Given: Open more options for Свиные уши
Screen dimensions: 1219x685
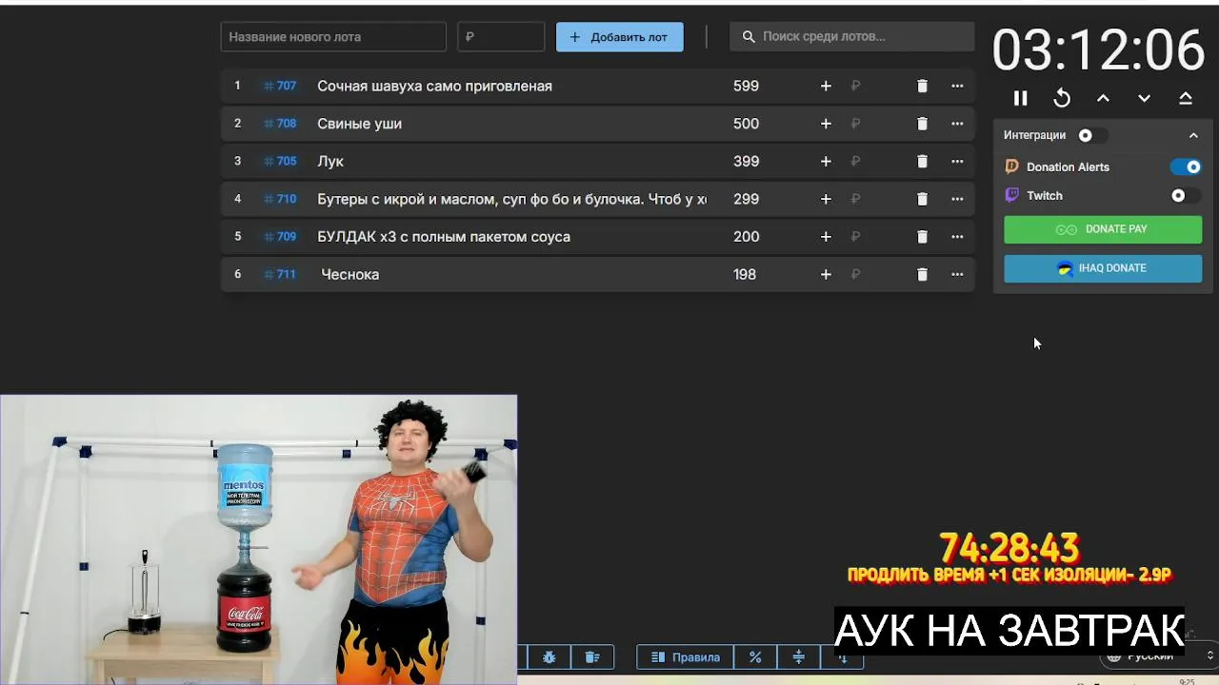Looking at the screenshot, I should coord(957,124).
